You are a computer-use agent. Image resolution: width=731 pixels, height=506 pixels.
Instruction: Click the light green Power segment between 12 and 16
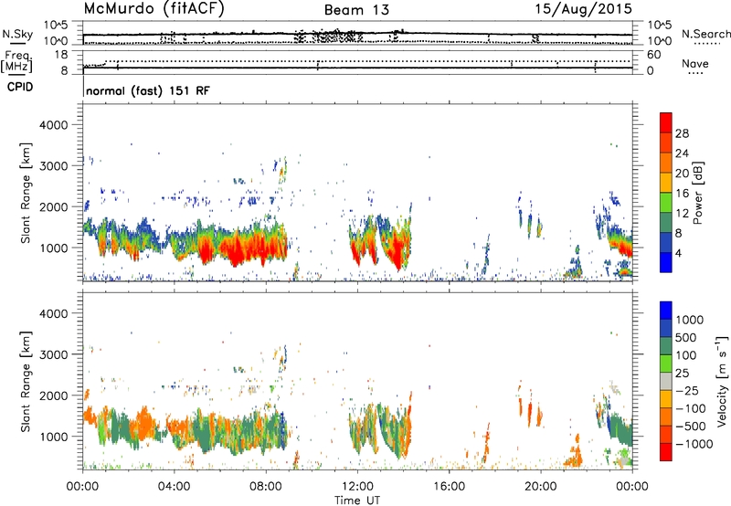coord(666,203)
